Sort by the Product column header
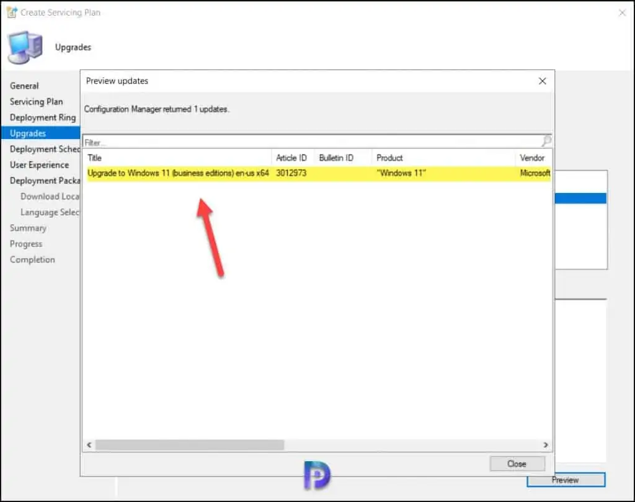 pos(443,158)
